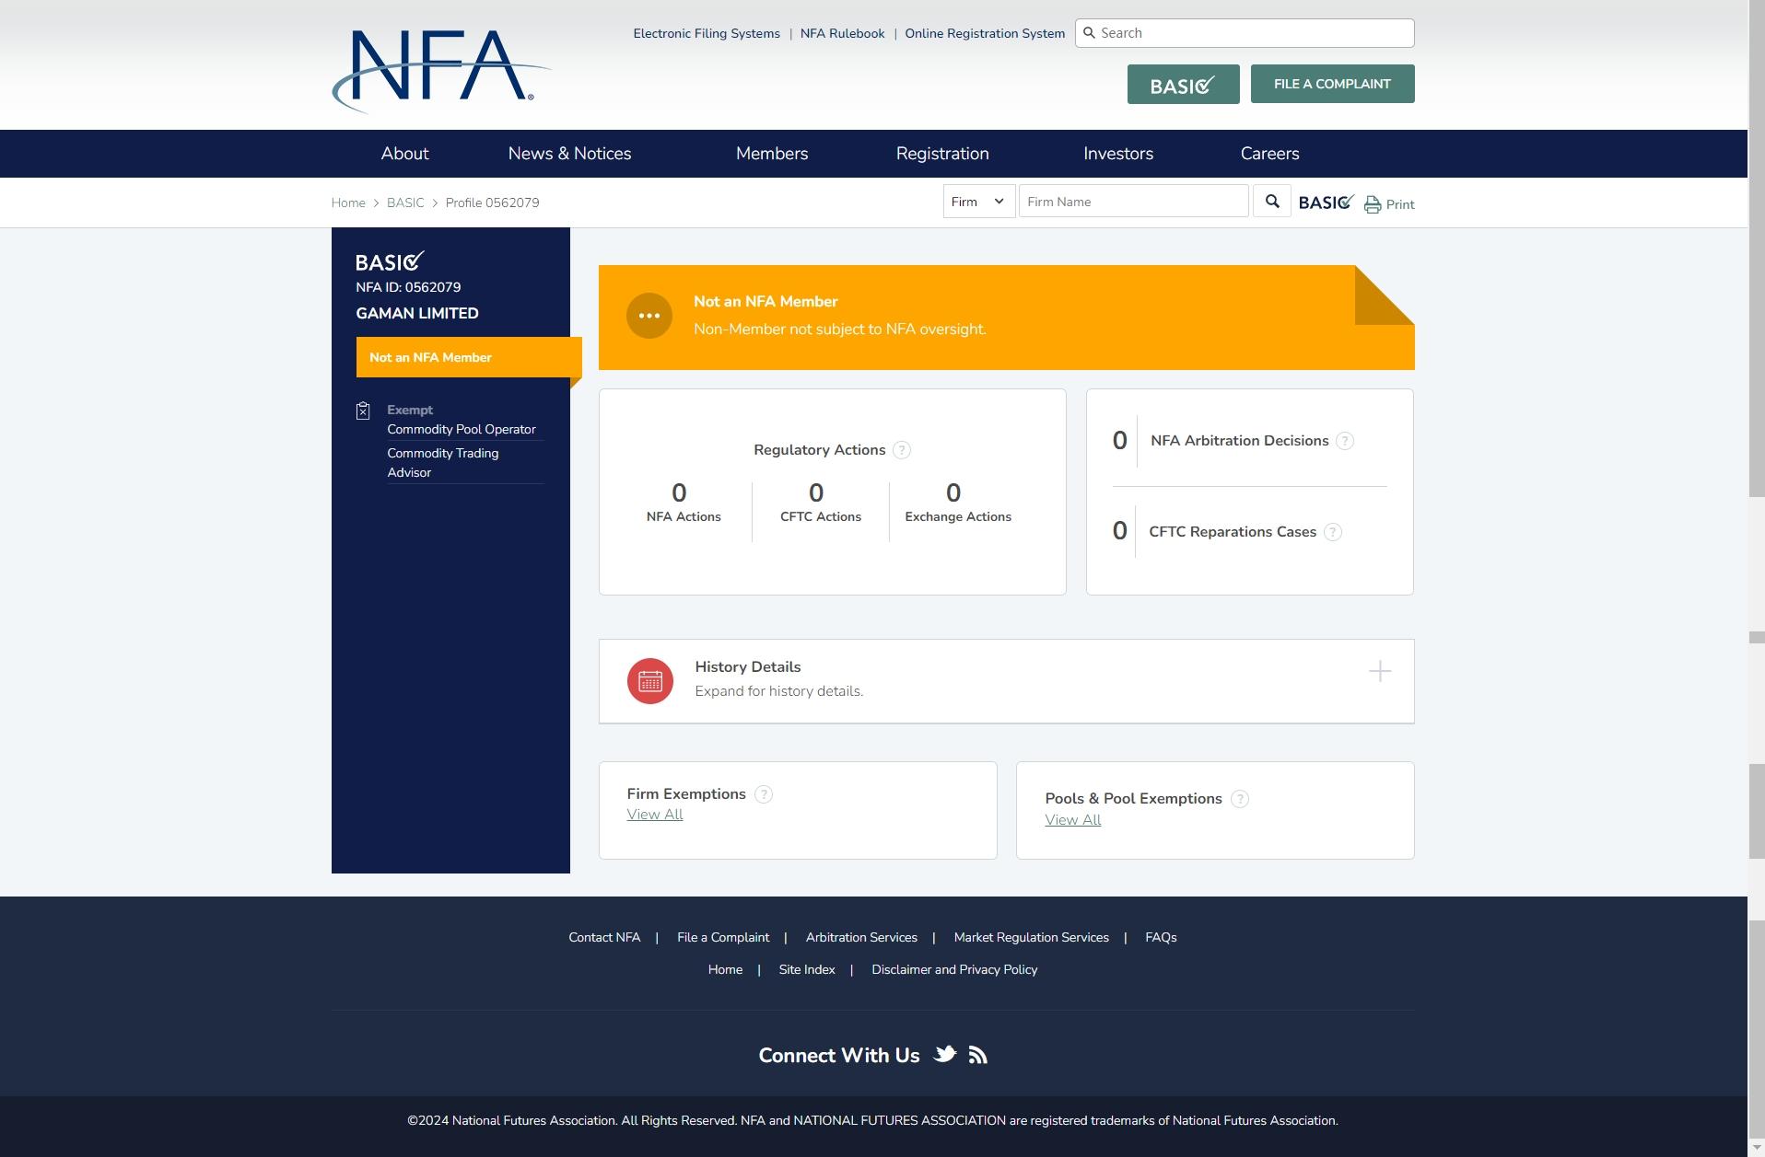1765x1157 pixels.
Task: Open the Investors menu
Action: tap(1118, 154)
